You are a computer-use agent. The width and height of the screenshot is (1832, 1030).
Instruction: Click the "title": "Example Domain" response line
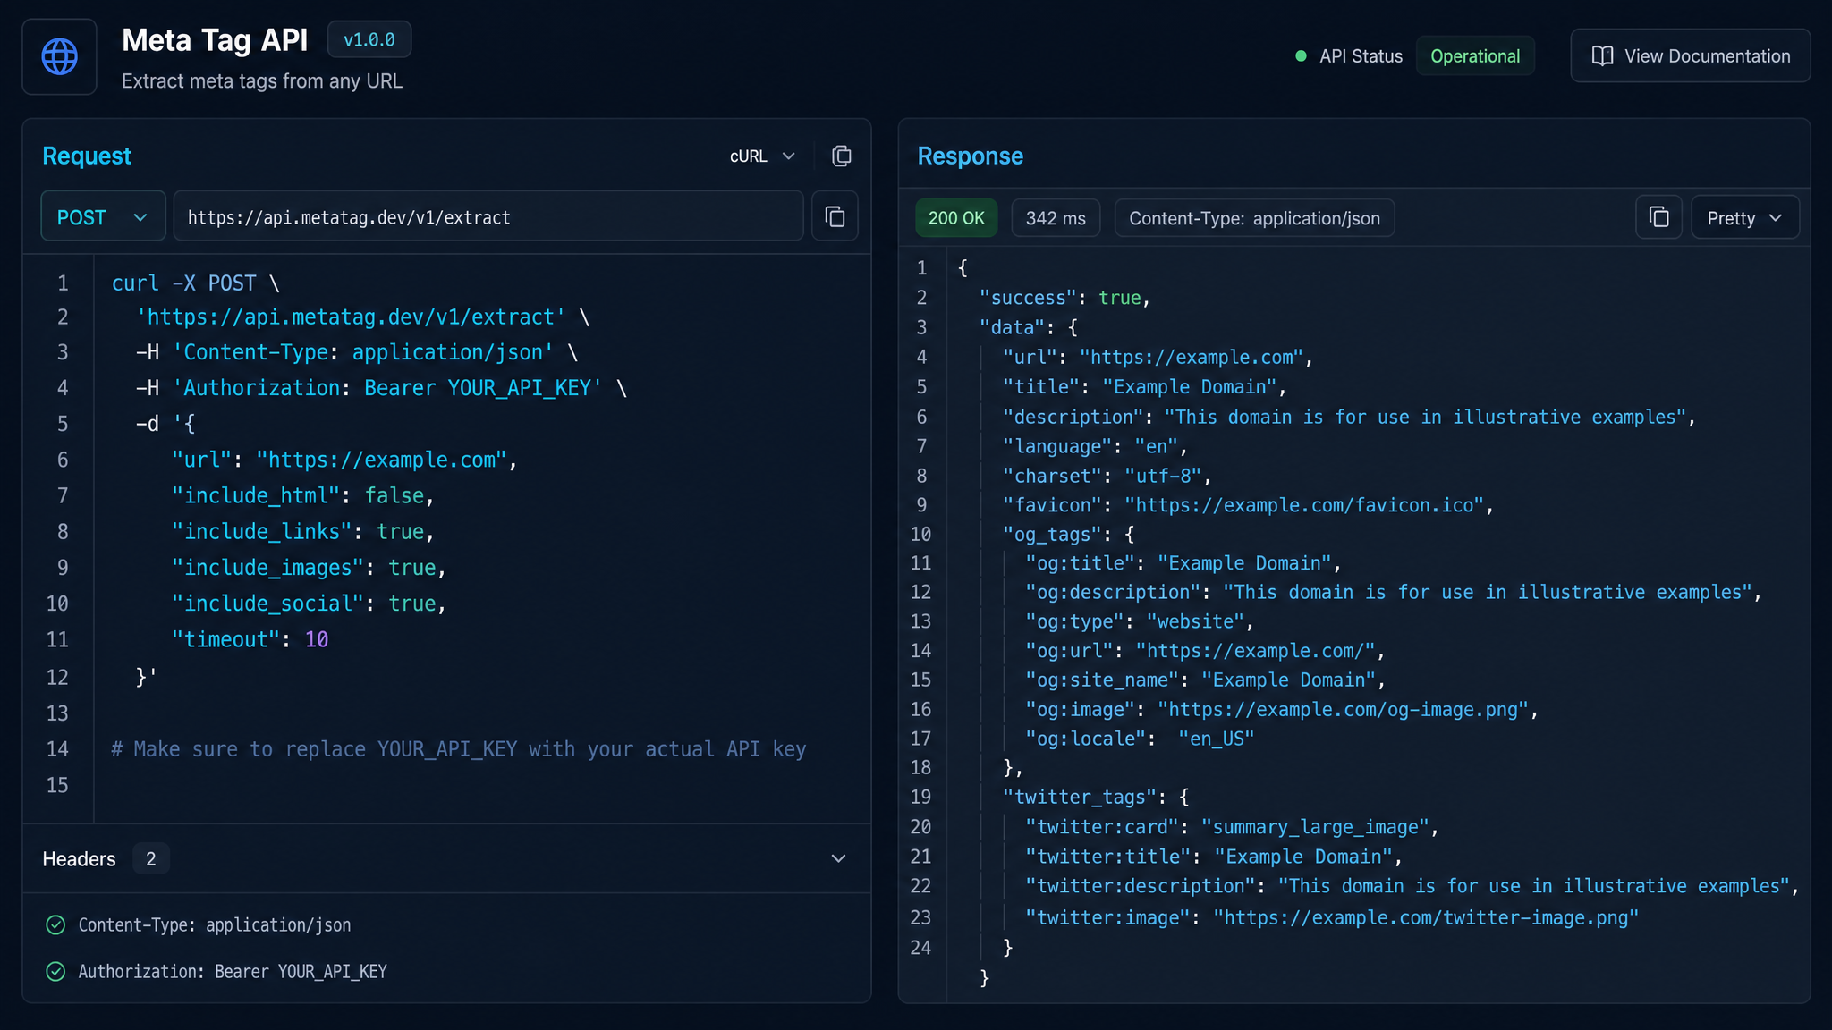(1144, 386)
